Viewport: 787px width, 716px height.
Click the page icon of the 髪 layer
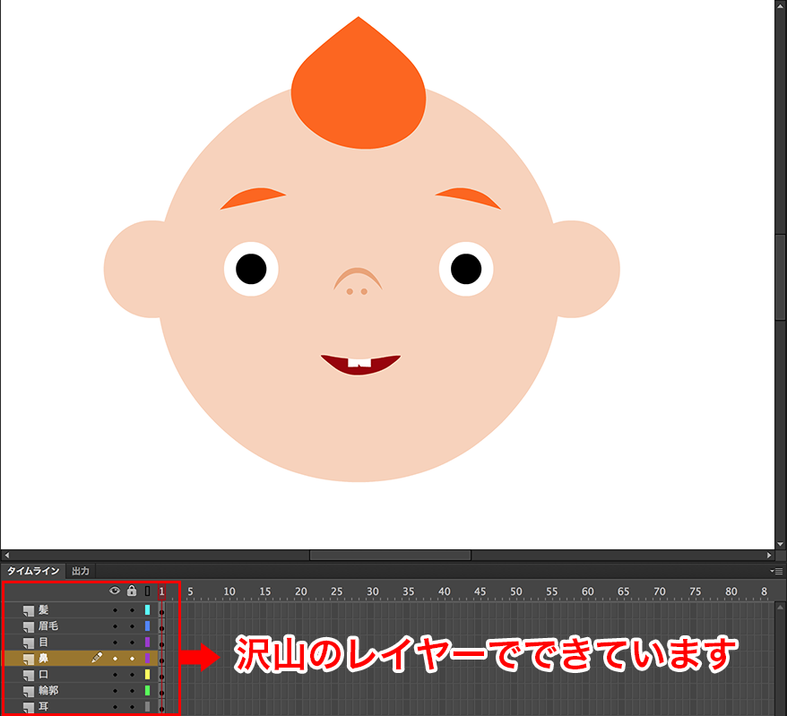29,610
